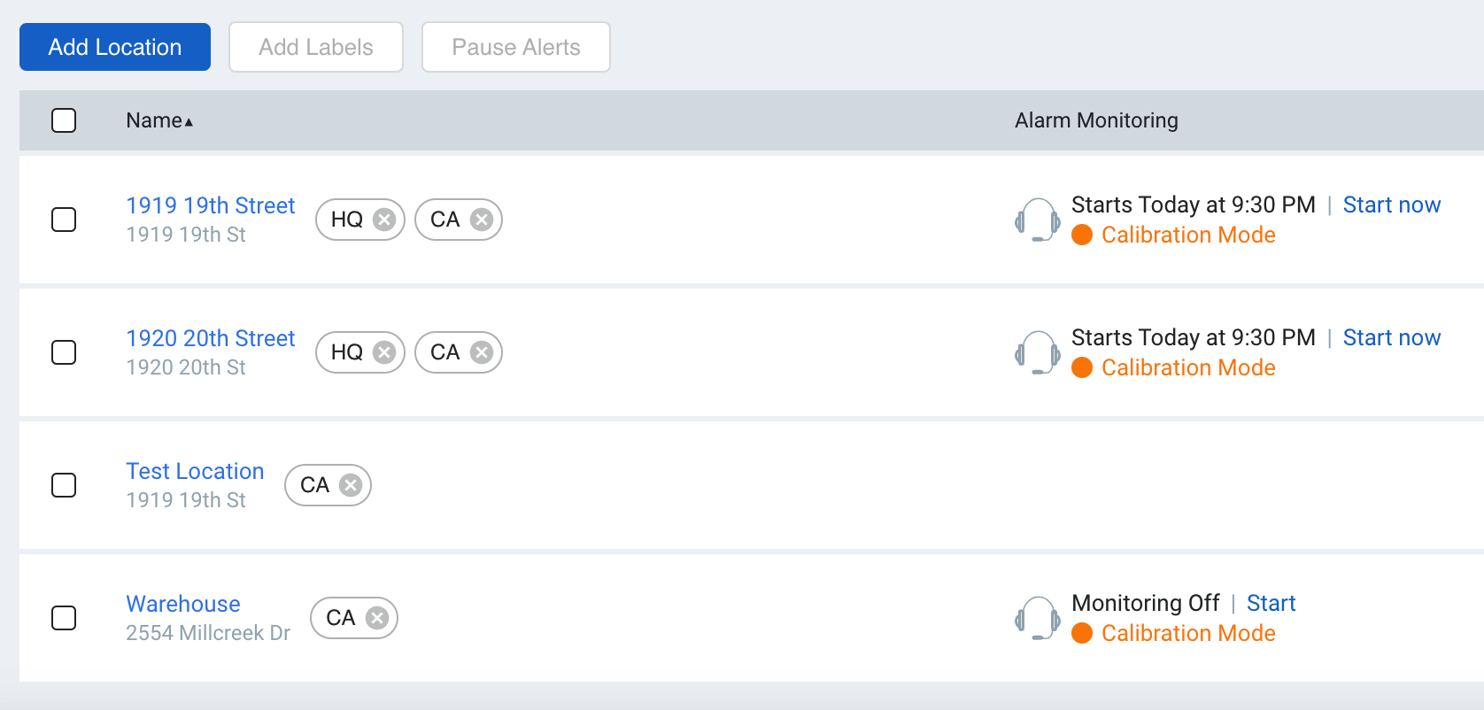The width and height of the screenshot is (1484, 710).
Task: Remove HQ label from 1919 19th Street
Action: coord(383,220)
